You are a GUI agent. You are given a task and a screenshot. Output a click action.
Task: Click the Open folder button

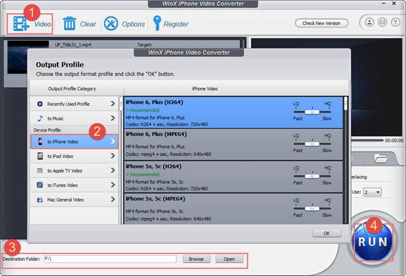(x=229, y=259)
